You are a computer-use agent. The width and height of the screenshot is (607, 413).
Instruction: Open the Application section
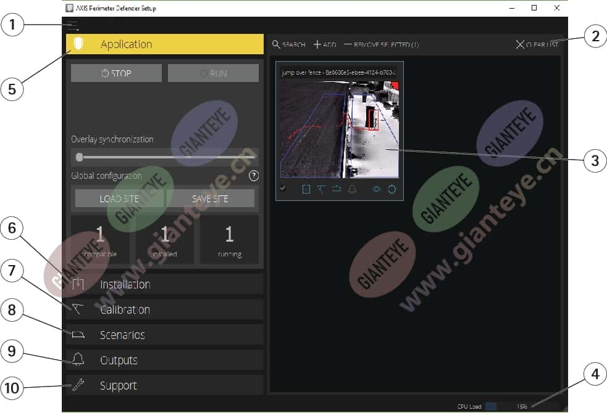coord(165,44)
